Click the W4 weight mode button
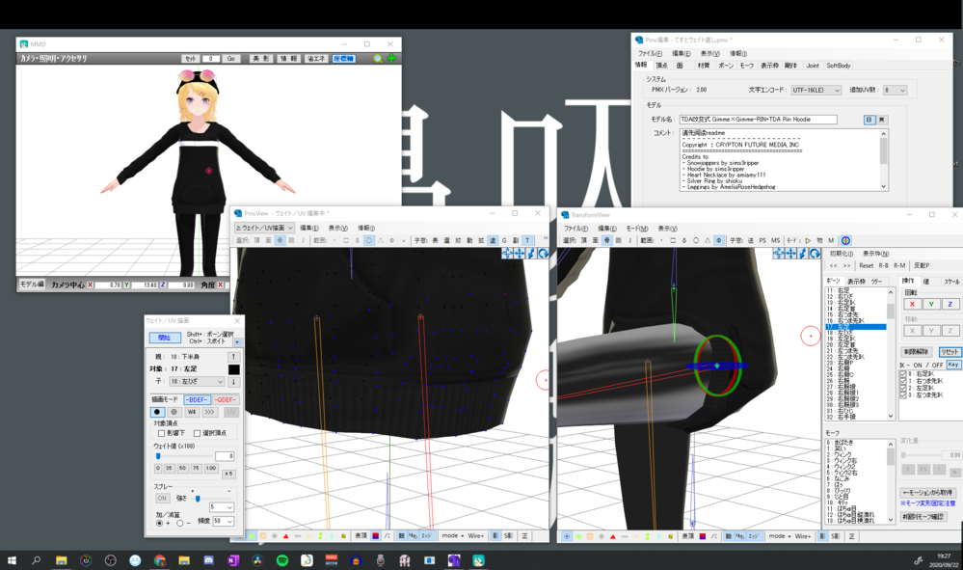 tap(192, 412)
